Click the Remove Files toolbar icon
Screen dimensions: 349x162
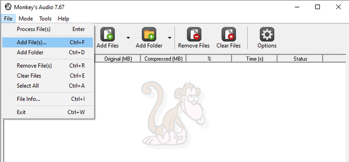[194, 34]
